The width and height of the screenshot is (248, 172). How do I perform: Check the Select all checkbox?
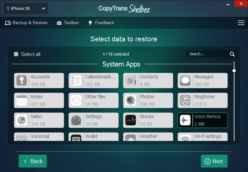point(16,54)
